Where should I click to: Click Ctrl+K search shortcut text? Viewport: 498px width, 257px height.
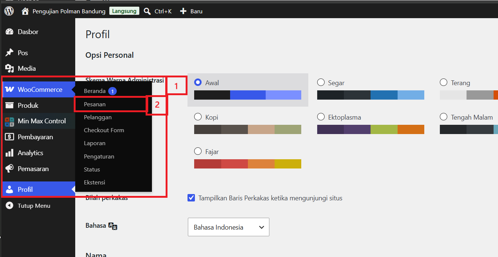tap(163, 11)
